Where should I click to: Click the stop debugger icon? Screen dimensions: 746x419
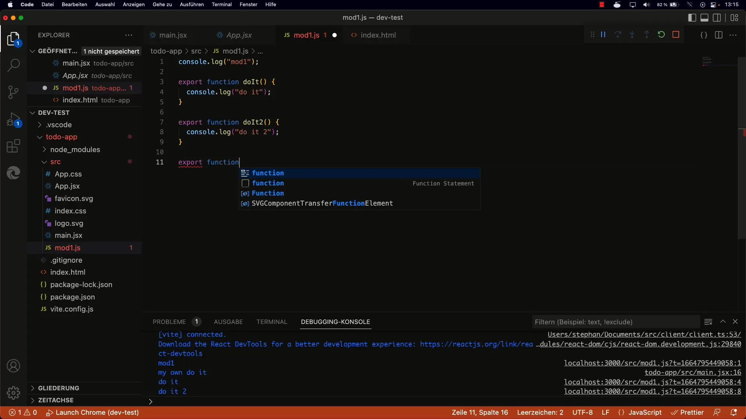click(676, 35)
